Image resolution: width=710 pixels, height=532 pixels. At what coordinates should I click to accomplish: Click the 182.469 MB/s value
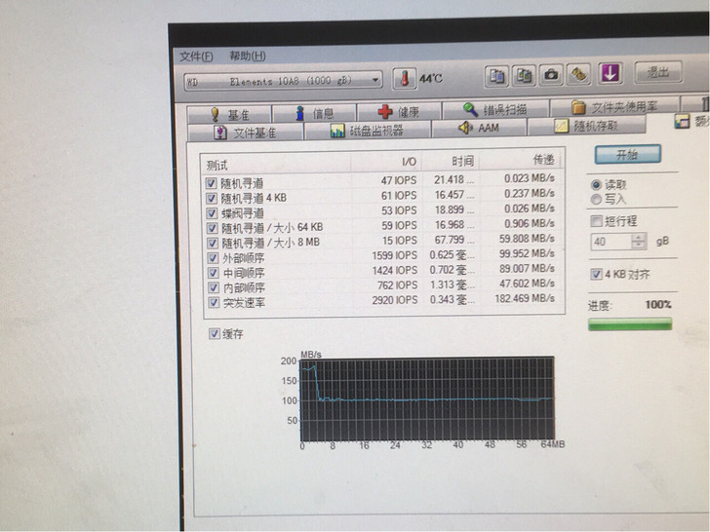click(x=525, y=298)
